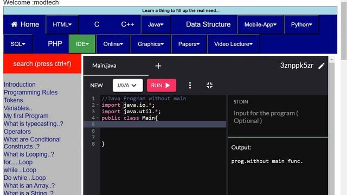Screen dimensions: 347x195
Task: Expand the Graphics dropdown menu
Action: [151, 44]
